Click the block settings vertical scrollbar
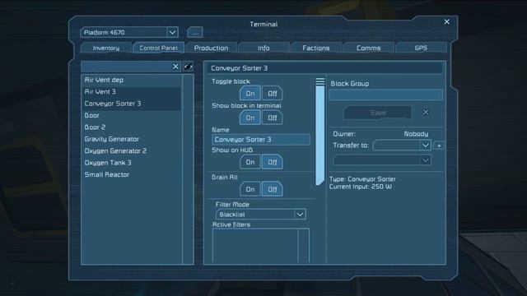 (x=320, y=136)
